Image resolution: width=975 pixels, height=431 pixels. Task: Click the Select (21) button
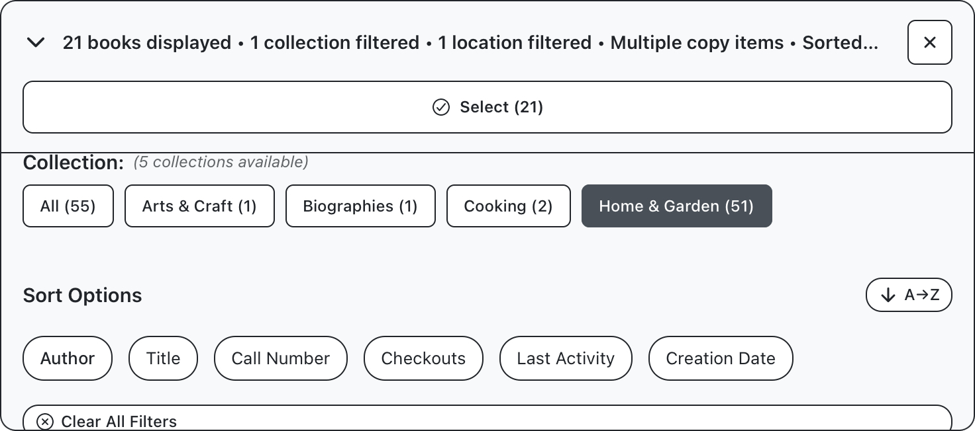pos(487,107)
